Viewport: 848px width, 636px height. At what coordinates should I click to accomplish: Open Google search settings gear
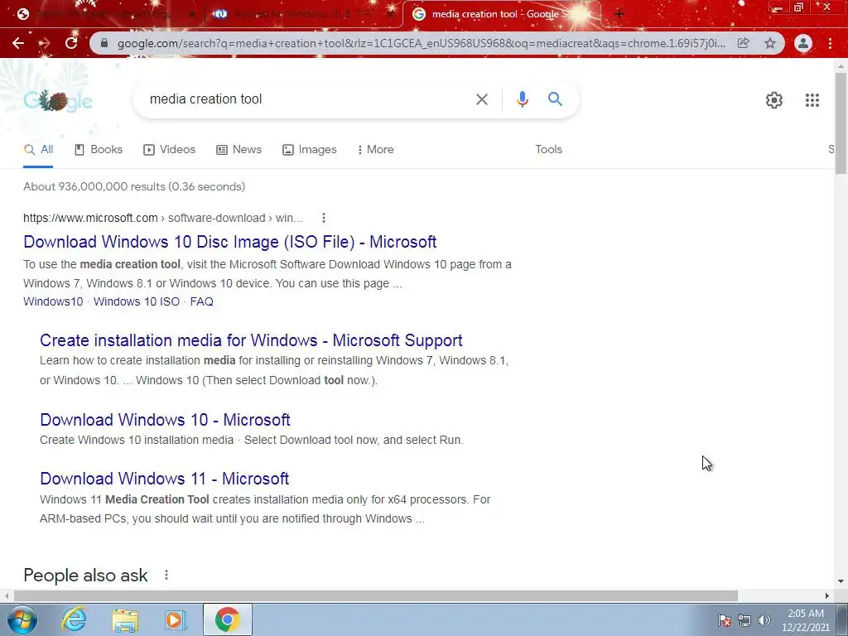point(774,100)
